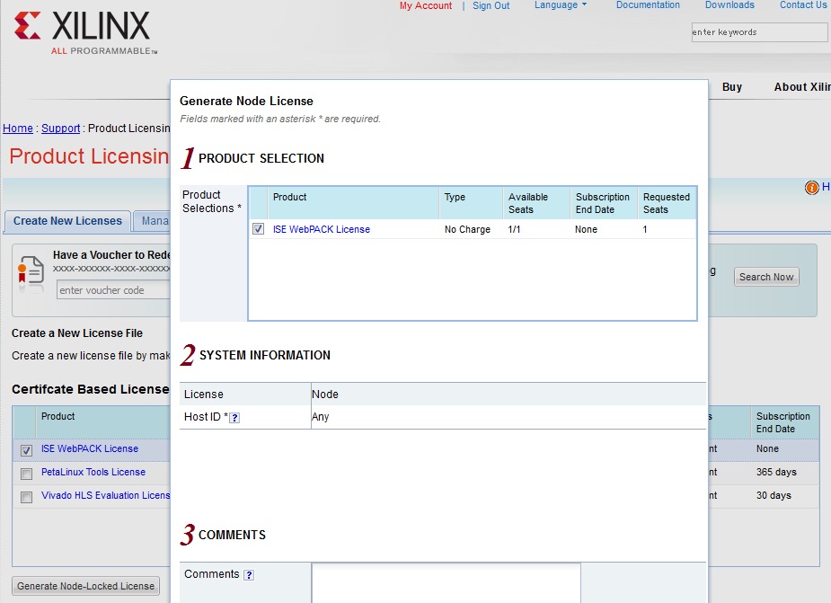Click the "1/1" available seats value
This screenshot has width=831, height=603.
pyautogui.click(x=514, y=230)
